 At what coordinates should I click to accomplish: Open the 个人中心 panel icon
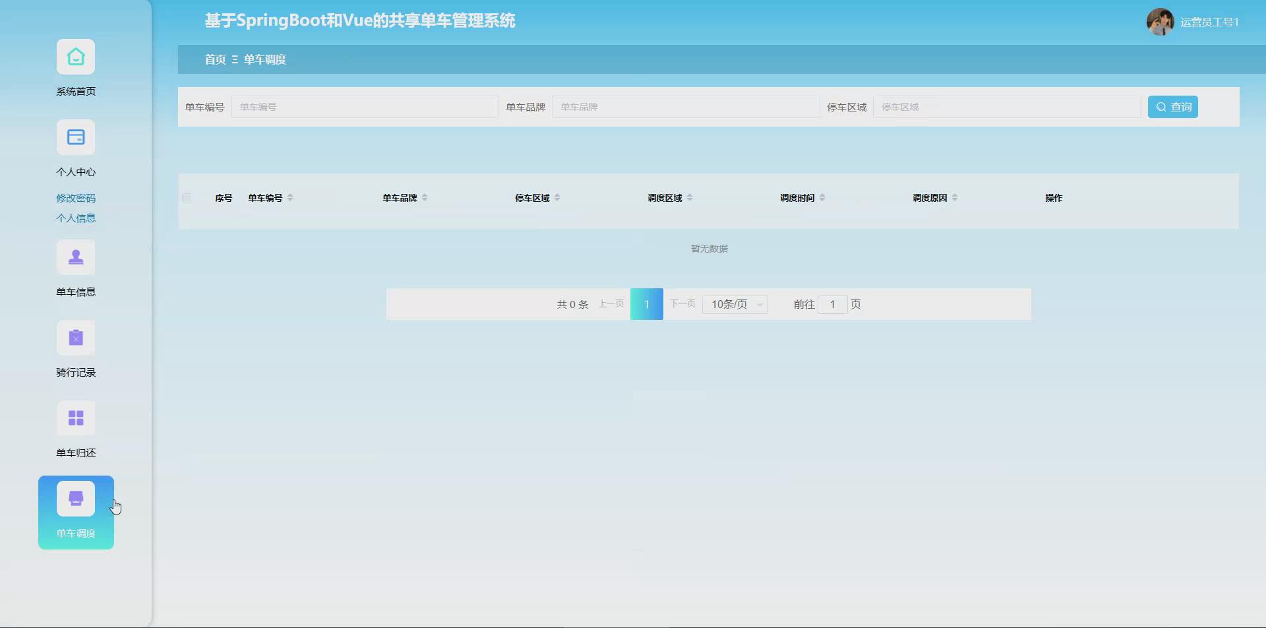click(x=76, y=137)
